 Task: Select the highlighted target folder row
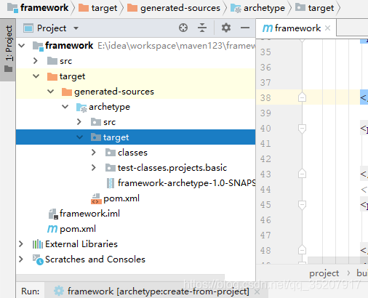coord(136,137)
